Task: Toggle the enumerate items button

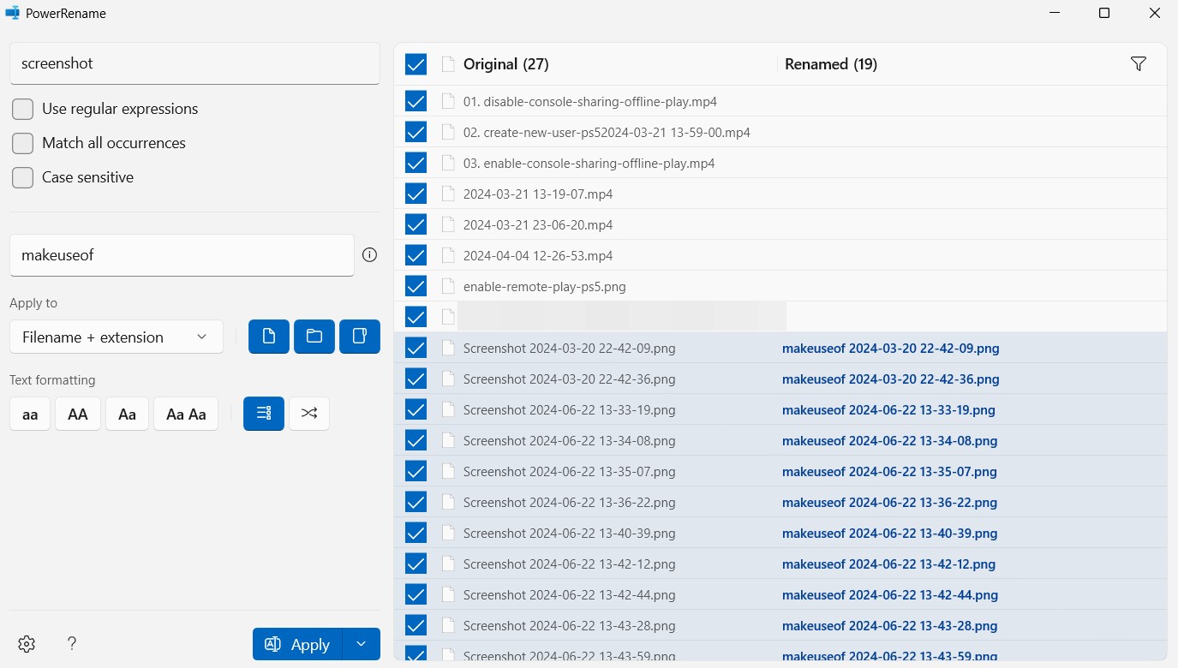Action: coord(264,414)
